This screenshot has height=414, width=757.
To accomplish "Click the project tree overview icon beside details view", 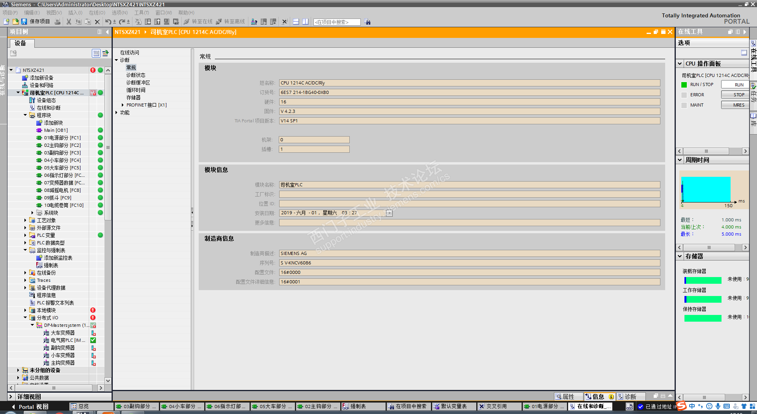I will point(106,53).
